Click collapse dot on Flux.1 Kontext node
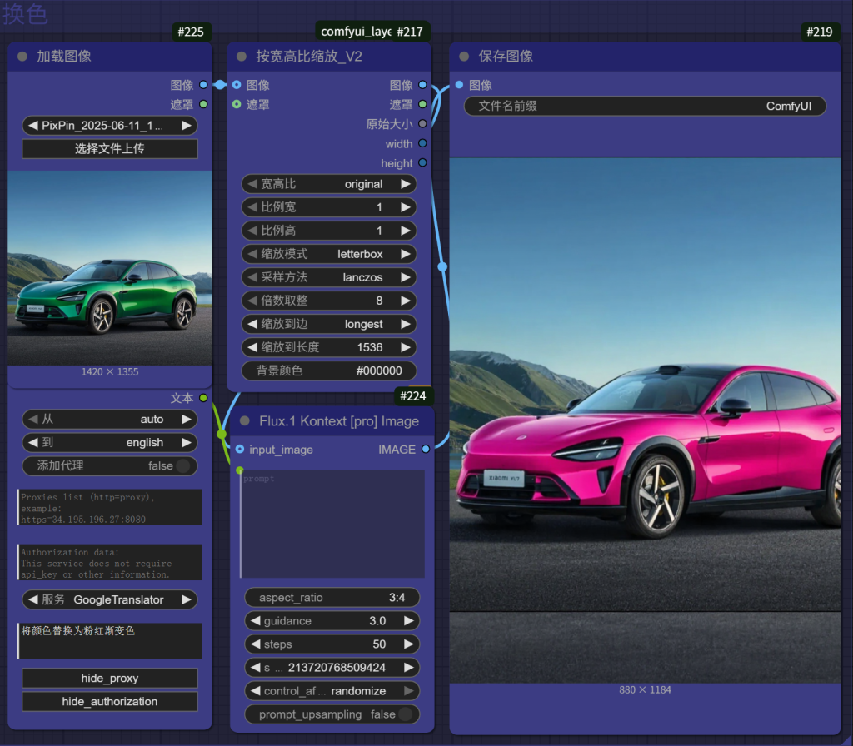This screenshot has width=853, height=746. (x=244, y=421)
